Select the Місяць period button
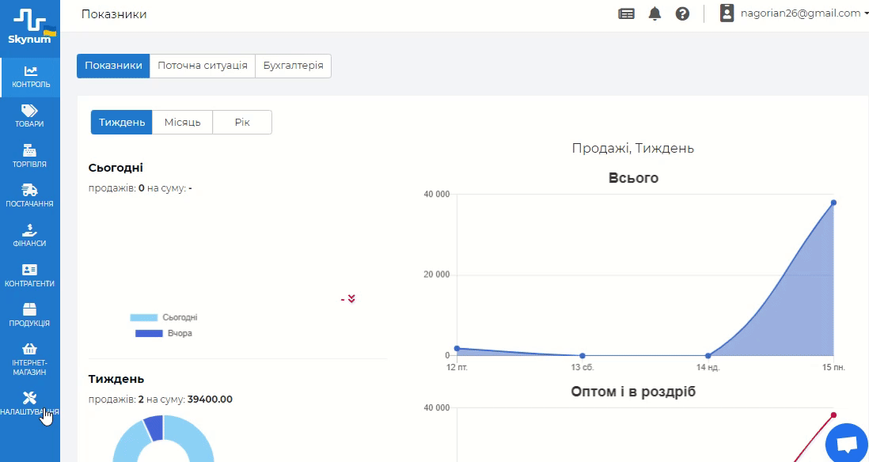The height and width of the screenshot is (462, 869). [182, 123]
